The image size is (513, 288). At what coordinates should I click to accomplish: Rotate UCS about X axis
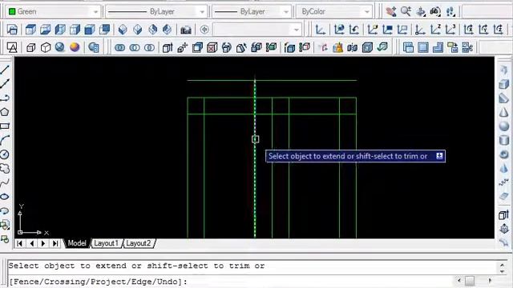pyautogui.click(x=468, y=30)
